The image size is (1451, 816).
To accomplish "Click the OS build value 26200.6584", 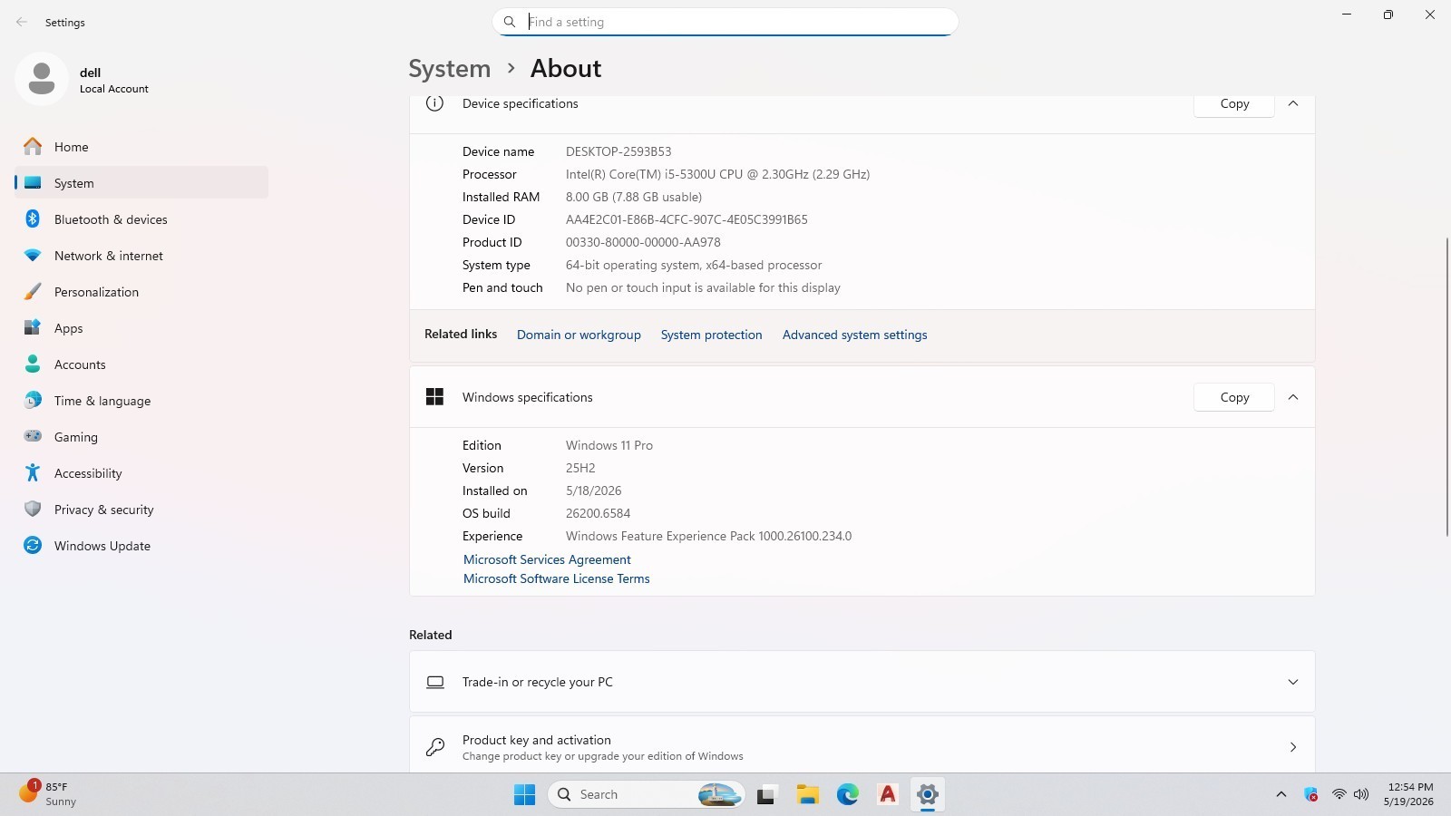I will pos(598,513).
